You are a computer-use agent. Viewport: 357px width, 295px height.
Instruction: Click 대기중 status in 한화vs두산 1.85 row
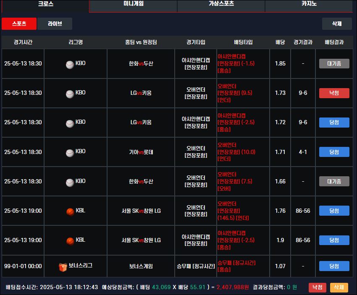(334, 63)
